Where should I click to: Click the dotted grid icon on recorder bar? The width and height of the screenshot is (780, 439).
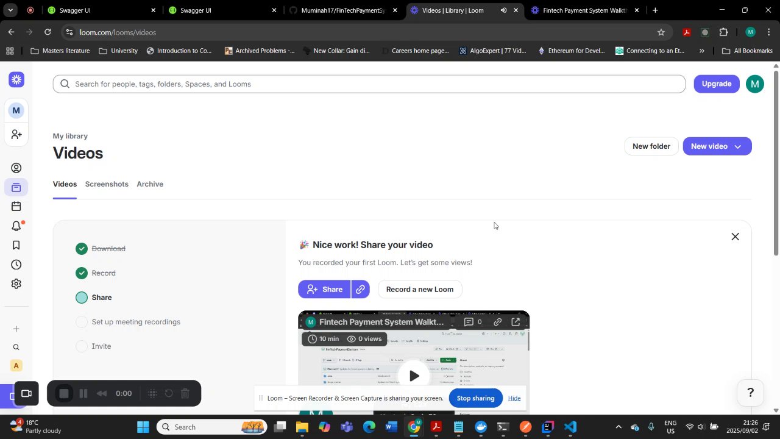pyautogui.click(x=152, y=394)
